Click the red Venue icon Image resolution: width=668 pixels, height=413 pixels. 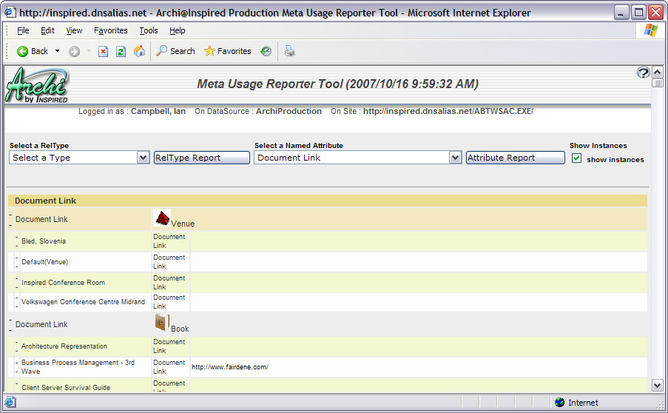click(x=162, y=218)
